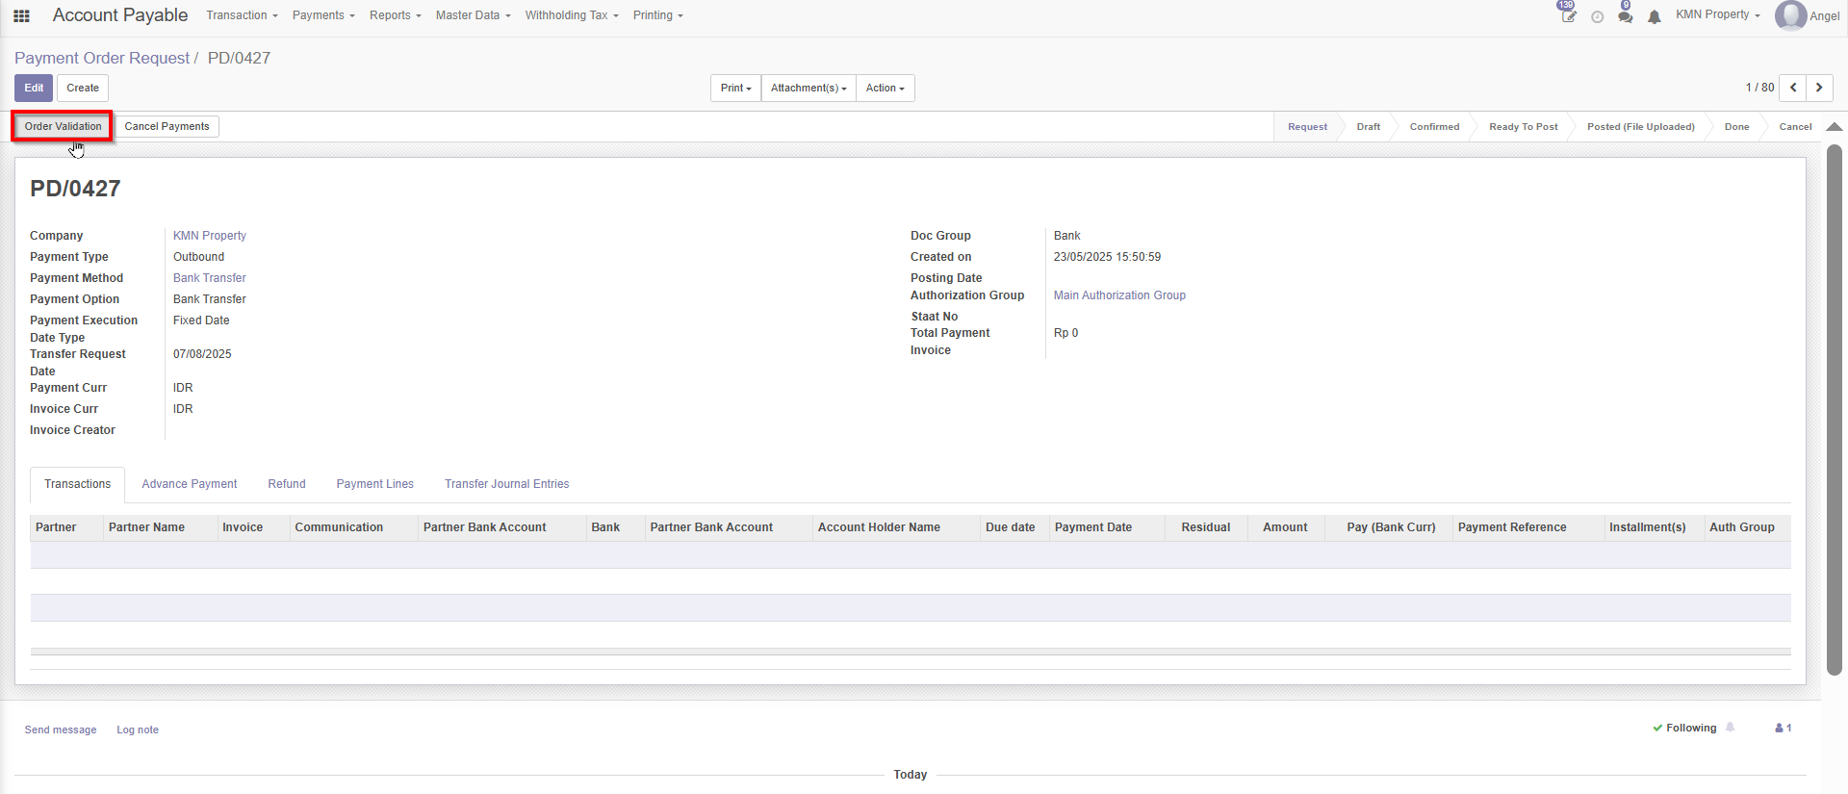The width and height of the screenshot is (1848, 794).
Task: Switch to the Transfer Journal Entries tab
Action: 506,484
